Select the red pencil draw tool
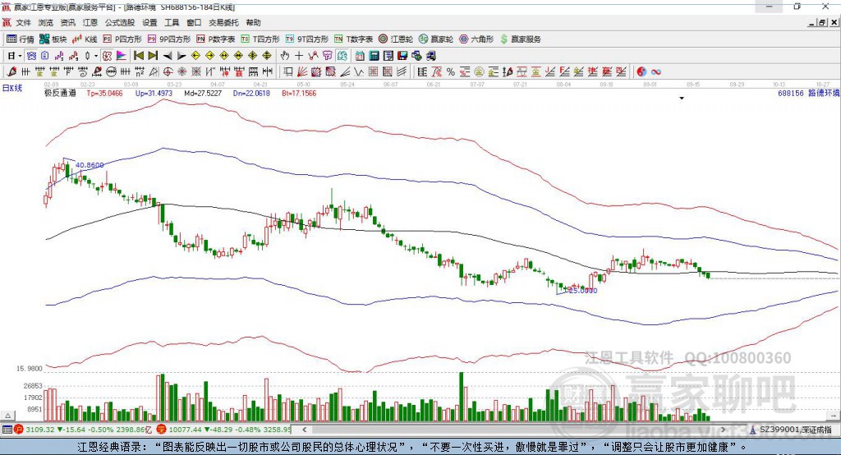Viewport: 841px width, 455px height. (x=11, y=72)
